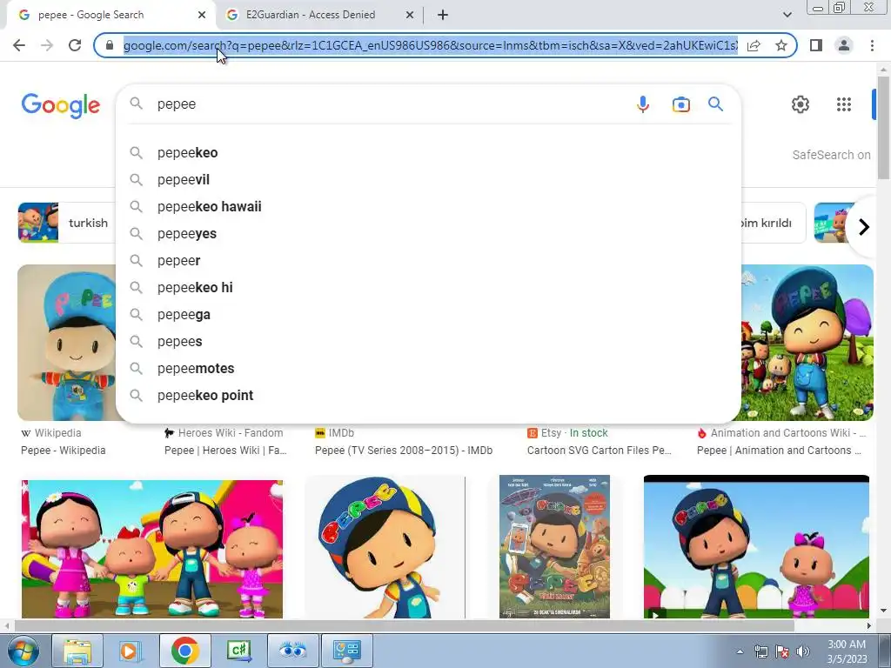The image size is (891, 668).
Task: Choose the 'pepeekeo point' suggestion
Action: tap(428, 396)
